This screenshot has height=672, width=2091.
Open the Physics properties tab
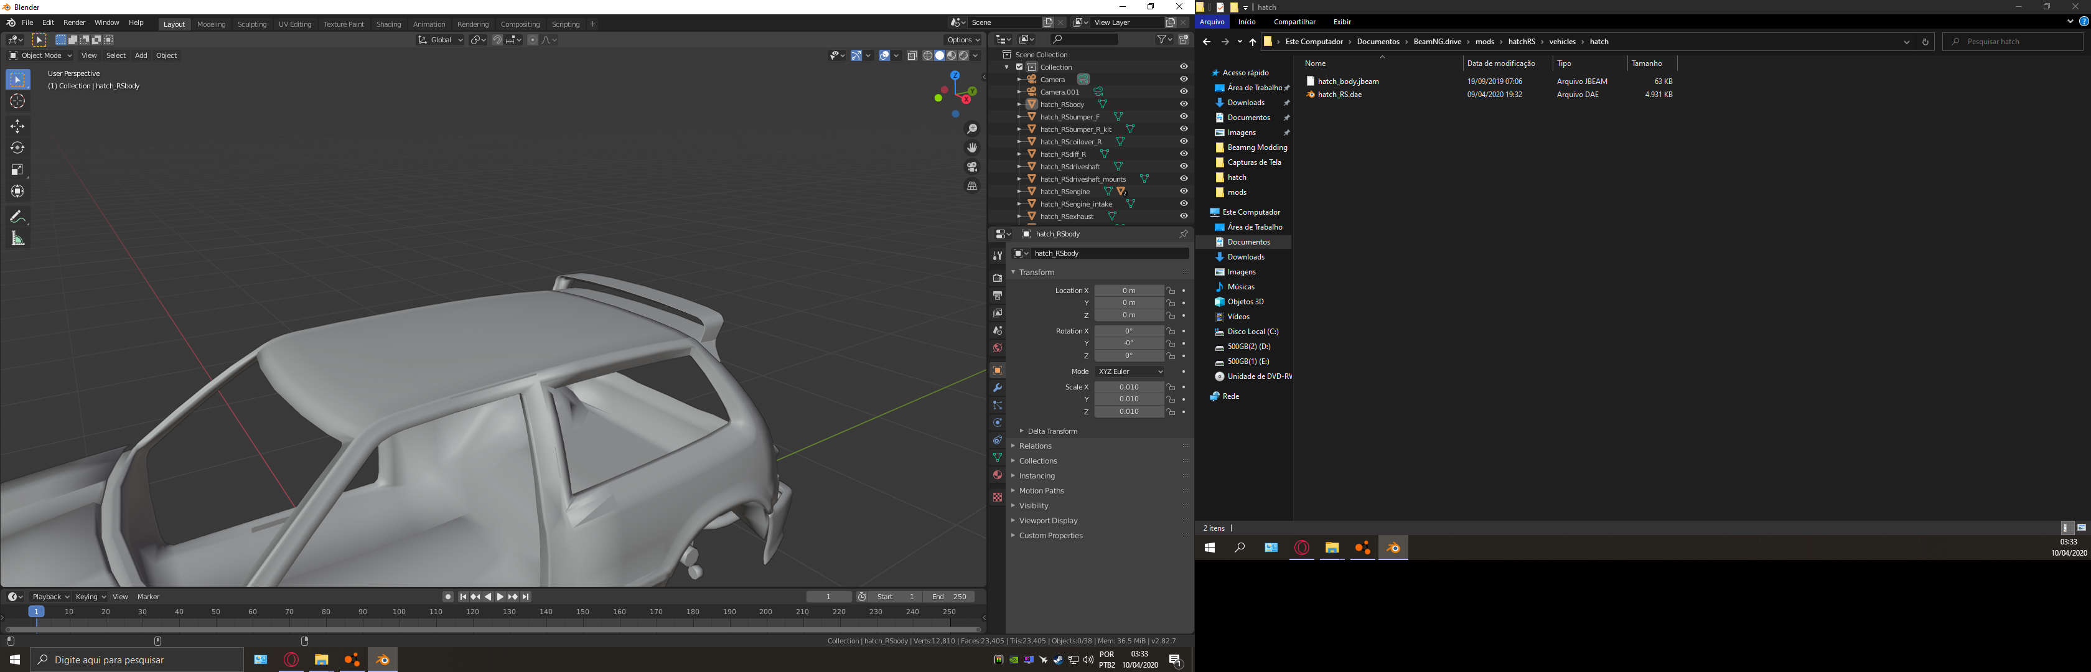[998, 423]
